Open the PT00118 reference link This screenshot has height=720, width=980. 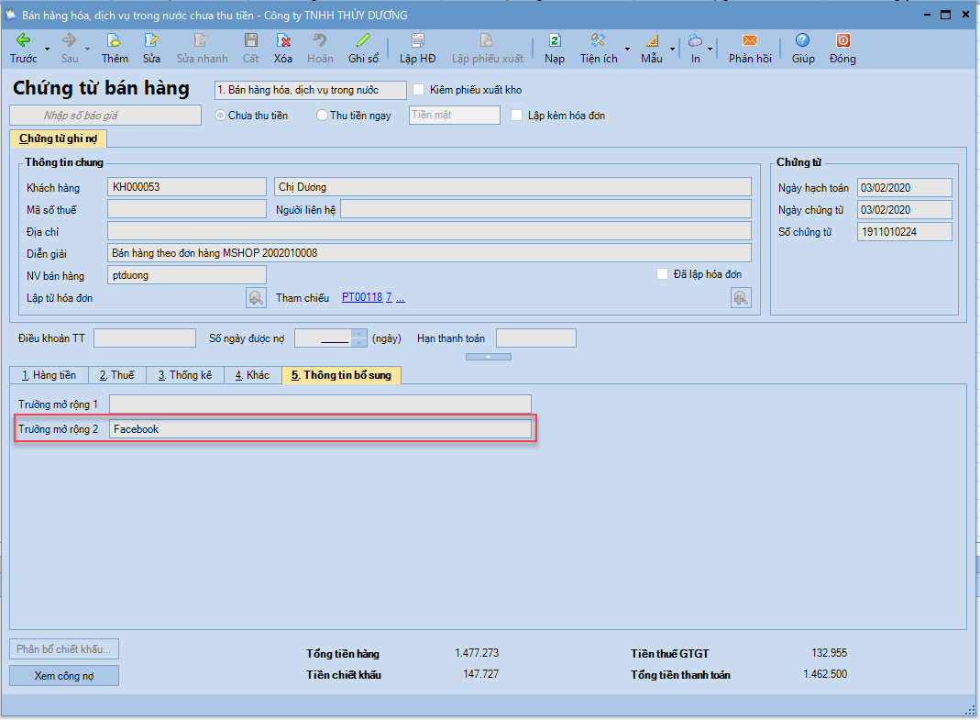(361, 297)
